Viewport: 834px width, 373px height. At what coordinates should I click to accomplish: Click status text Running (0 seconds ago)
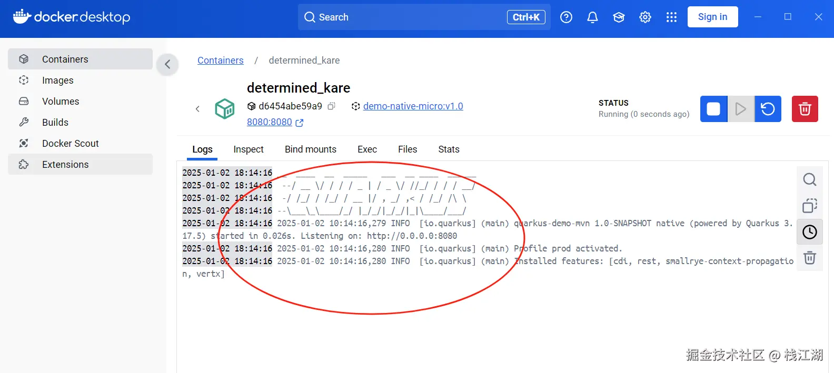[x=644, y=114]
